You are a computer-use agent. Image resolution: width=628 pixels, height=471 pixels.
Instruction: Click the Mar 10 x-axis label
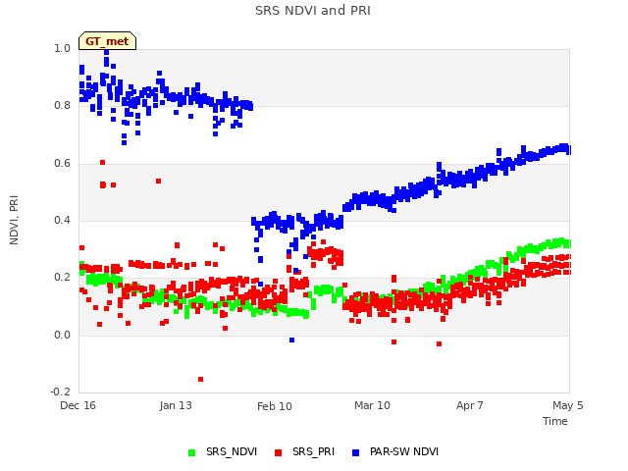click(x=372, y=405)
